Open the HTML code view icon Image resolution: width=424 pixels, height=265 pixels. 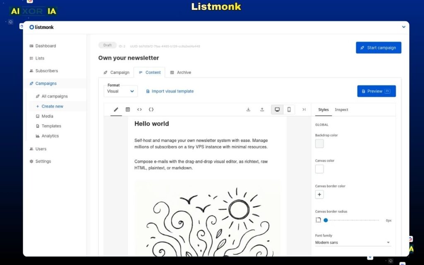(x=140, y=109)
